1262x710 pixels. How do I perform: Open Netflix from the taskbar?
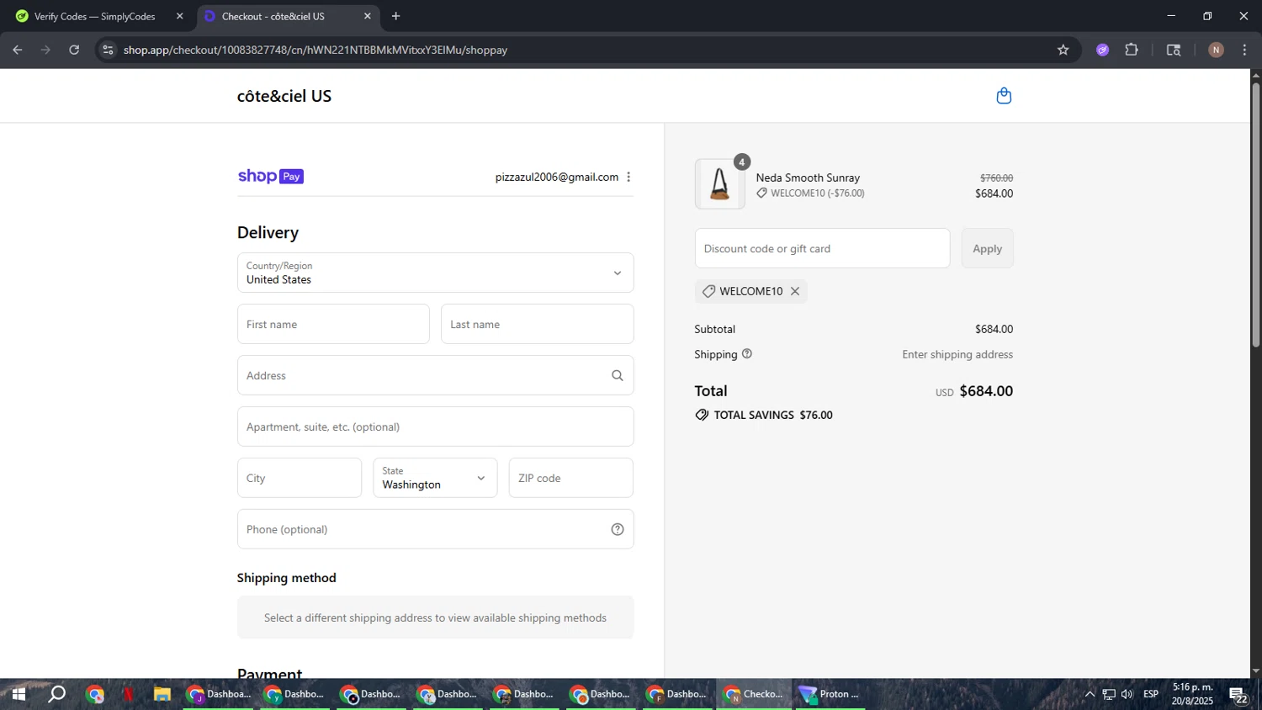[x=129, y=694]
